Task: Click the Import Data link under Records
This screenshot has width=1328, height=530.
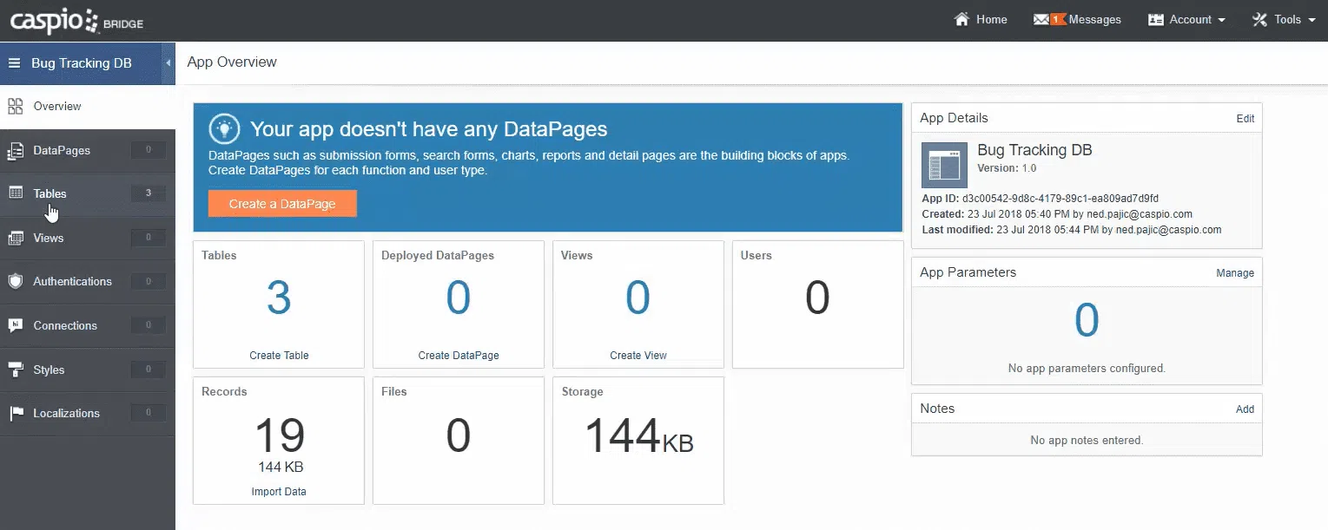Action: 279,492
